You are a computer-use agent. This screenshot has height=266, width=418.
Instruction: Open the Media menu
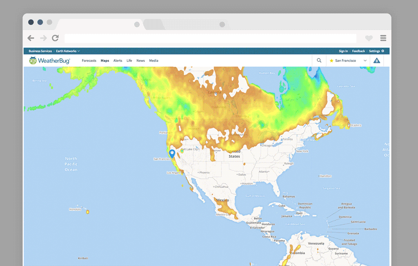(x=153, y=61)
